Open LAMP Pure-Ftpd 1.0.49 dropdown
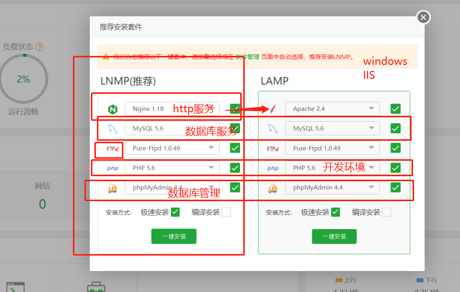The image size is (460, 292). point(332,148)
